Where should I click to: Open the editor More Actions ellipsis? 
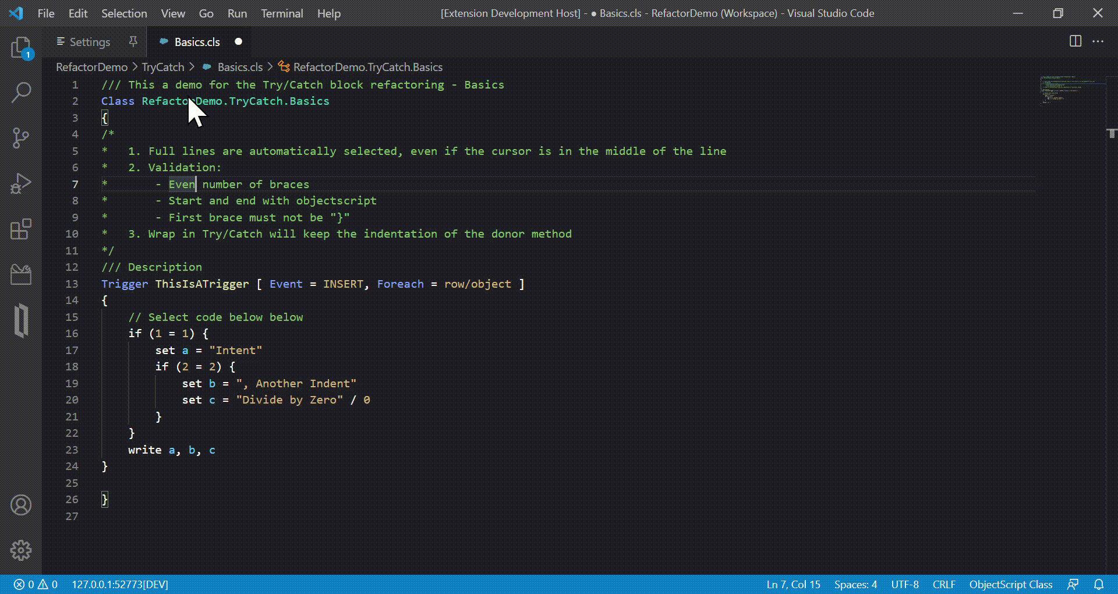click(x=1098, y=41)
